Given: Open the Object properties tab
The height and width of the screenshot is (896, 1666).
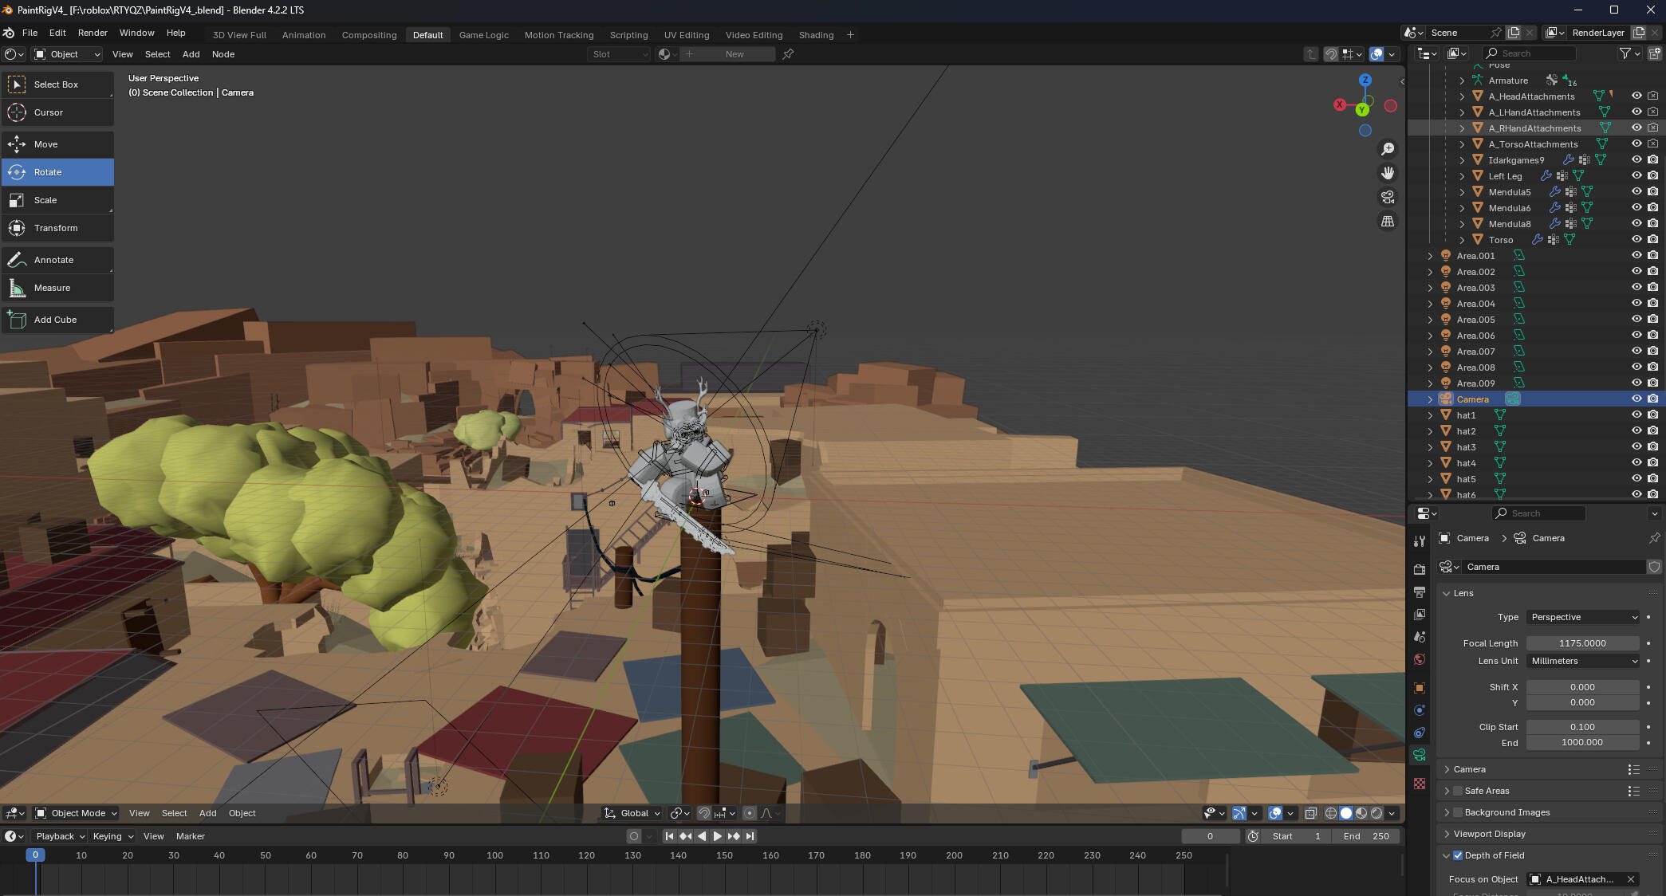Looking at the screenshot, I should 1420,687.
